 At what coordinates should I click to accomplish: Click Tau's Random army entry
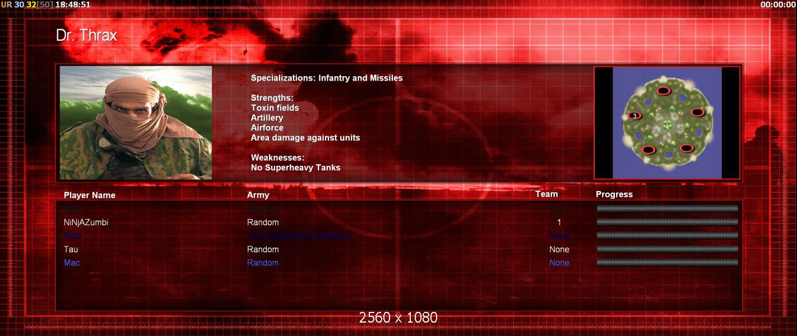click(263, 249)
